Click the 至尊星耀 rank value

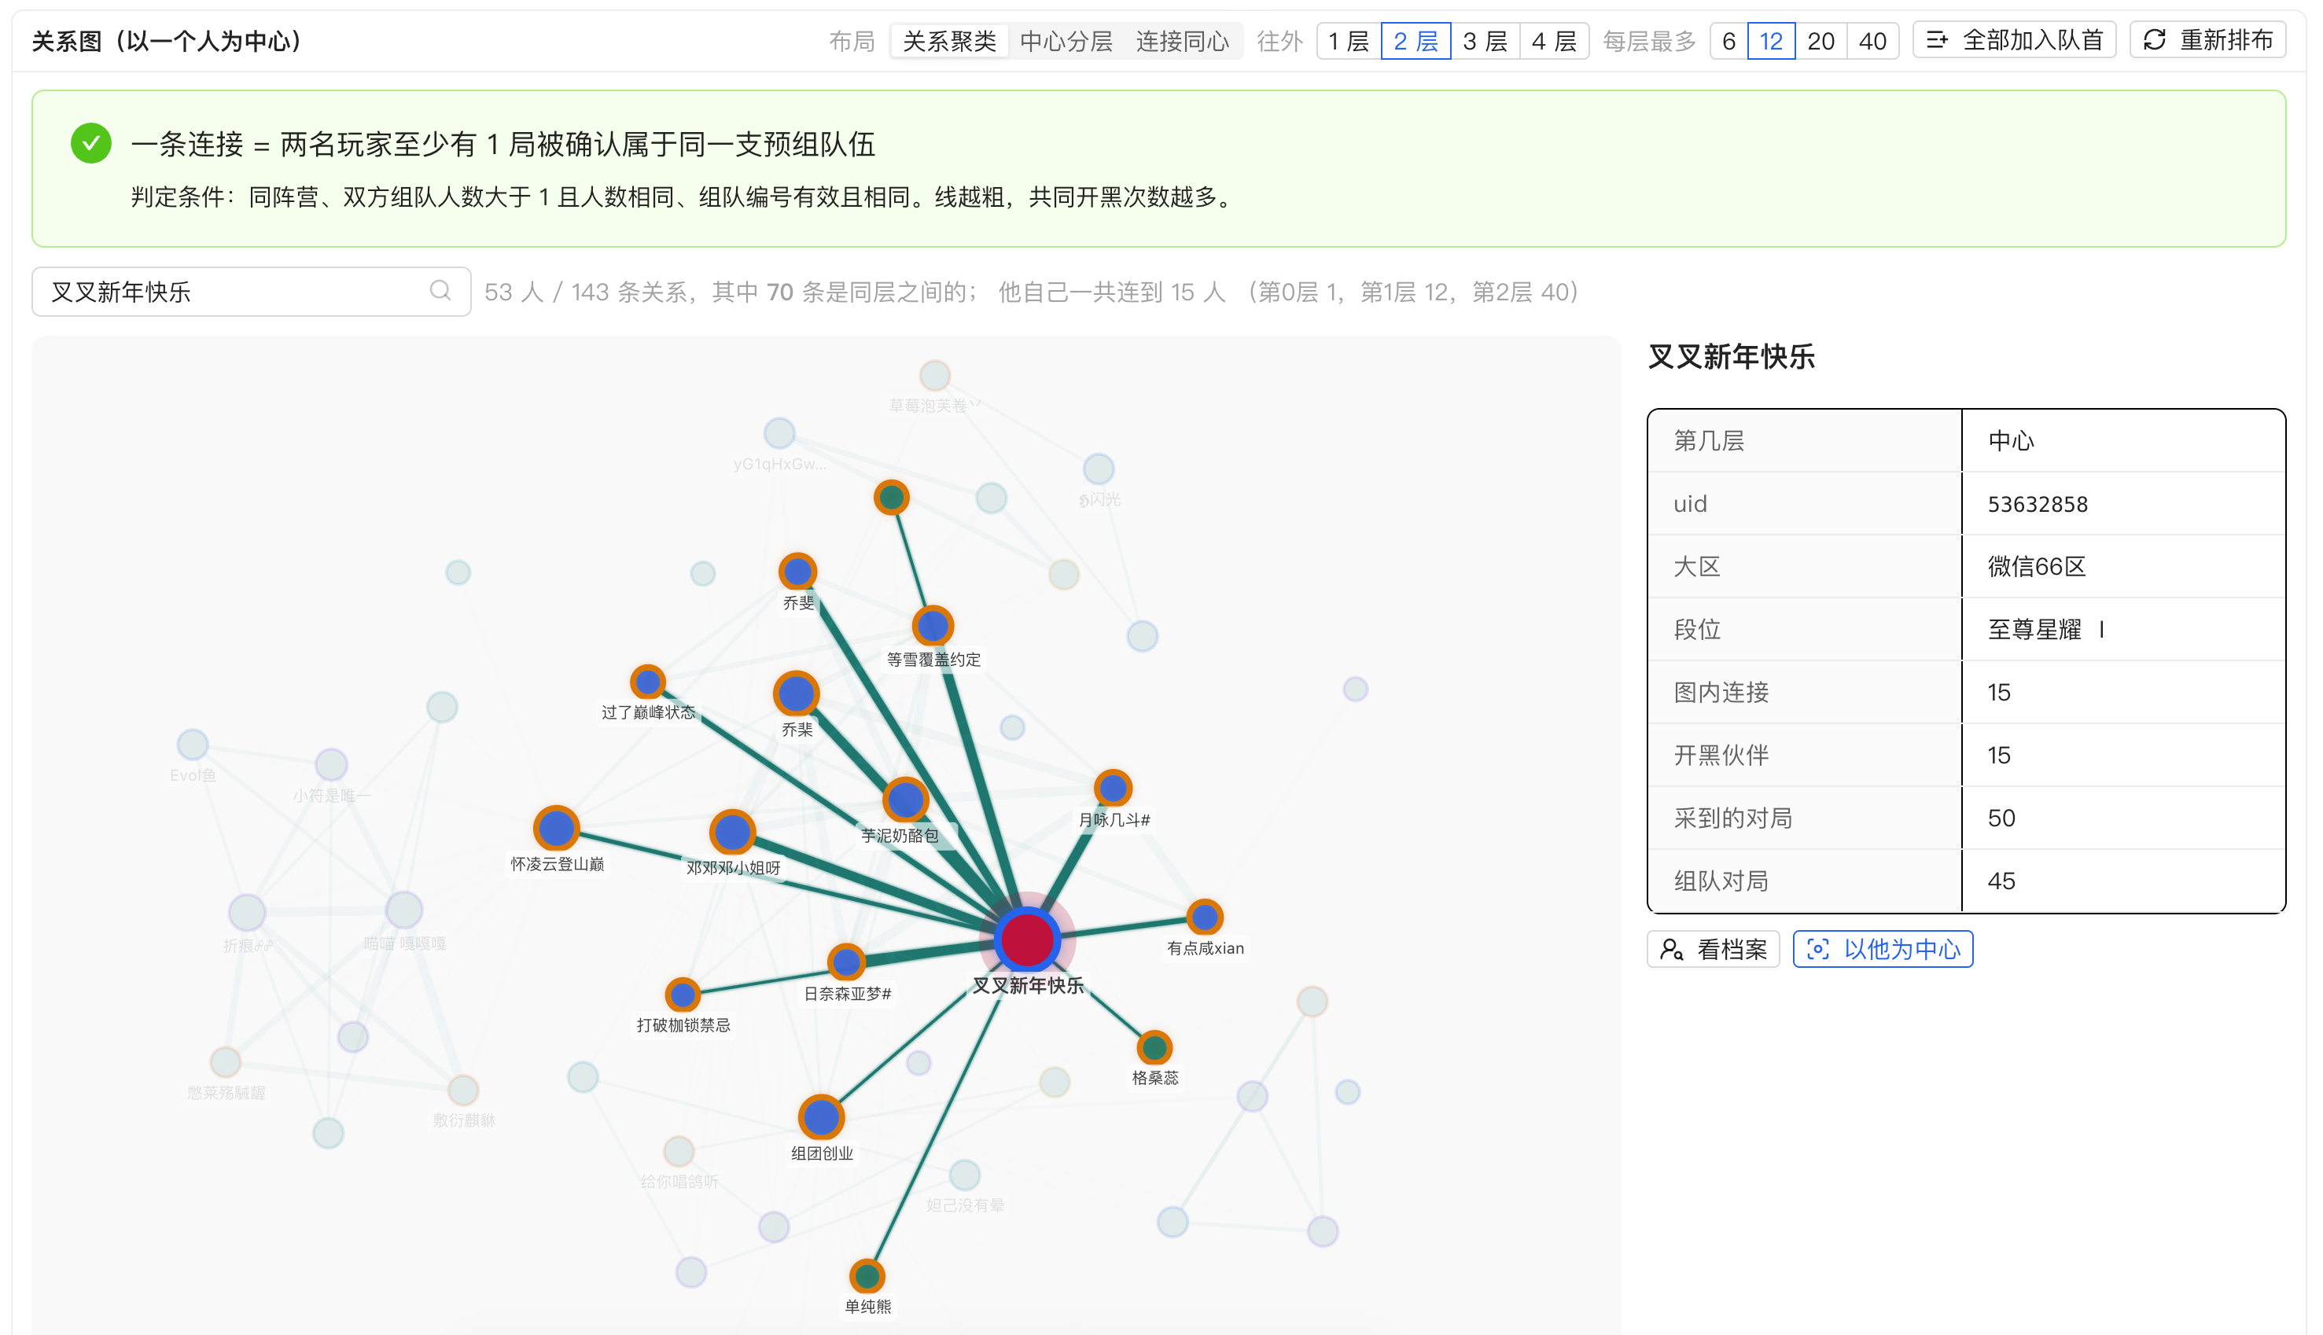pyautogui.click(x=2045, y=629)
